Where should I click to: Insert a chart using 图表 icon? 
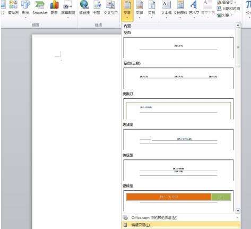[x=54, y=8]
